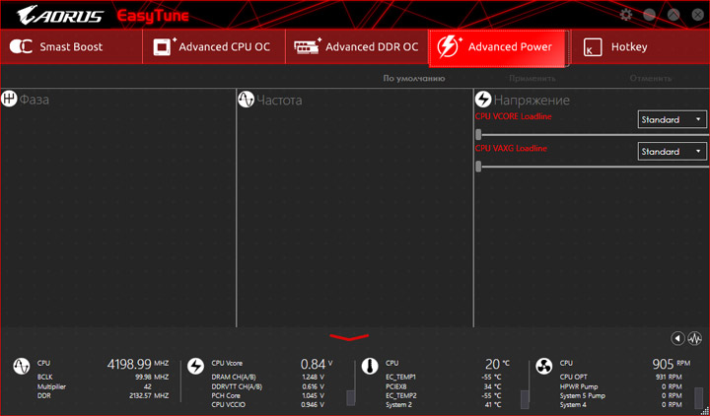Click the Применить apply button
The width and height of the screenshot is (710, 416).
[x=532, y=78]
